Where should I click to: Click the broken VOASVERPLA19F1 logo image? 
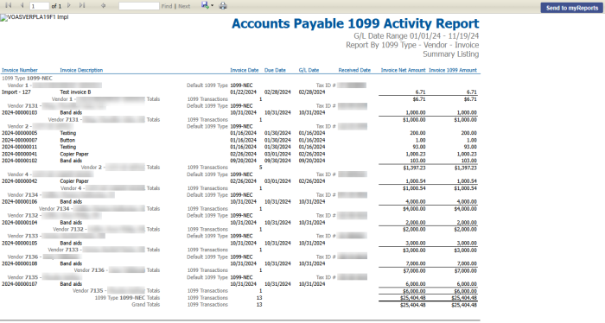[x=35, y=17]
